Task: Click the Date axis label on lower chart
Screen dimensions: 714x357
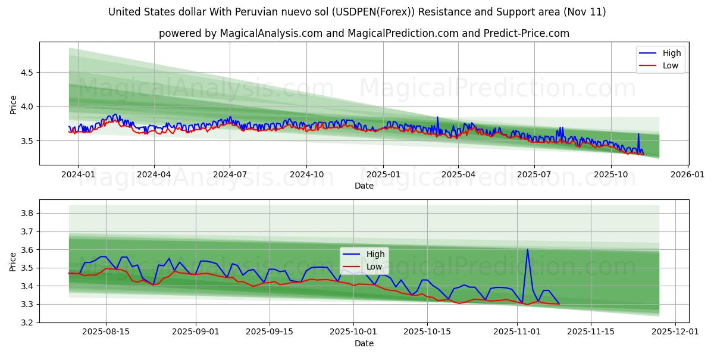Action: (x=364, y=343)
